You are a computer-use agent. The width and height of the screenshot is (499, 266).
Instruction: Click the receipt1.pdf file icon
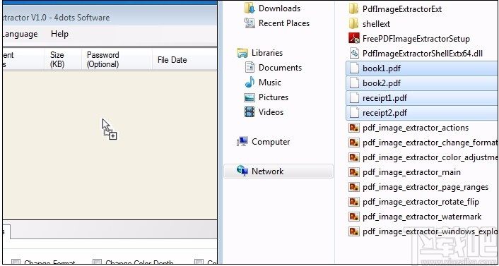point(354,98)
